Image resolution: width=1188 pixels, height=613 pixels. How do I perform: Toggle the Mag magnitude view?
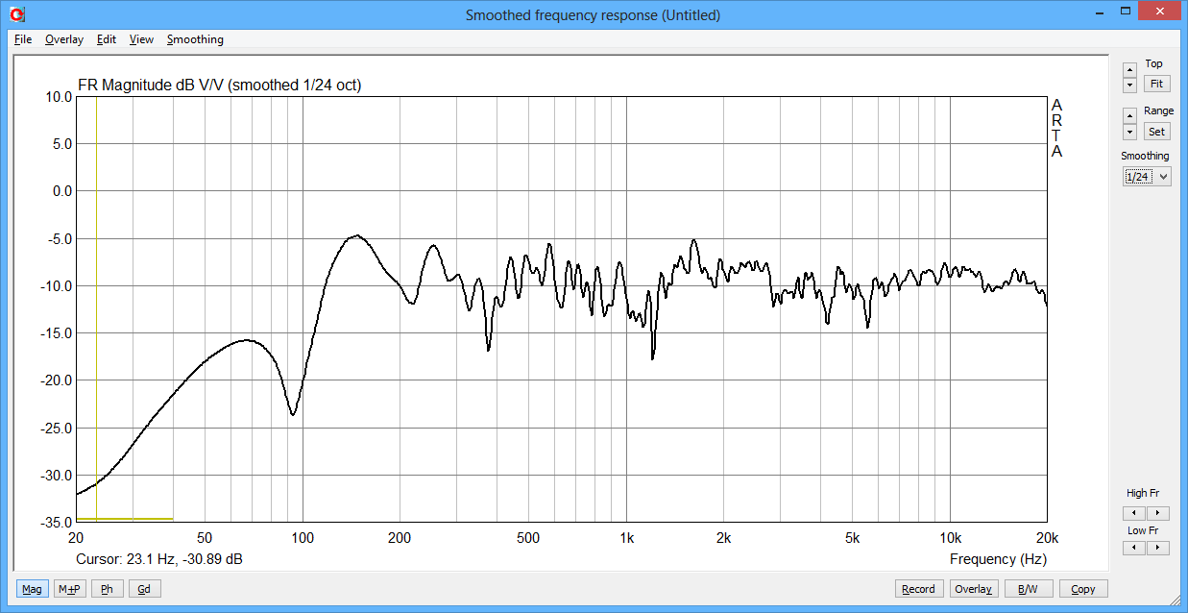click(x=32, y=589)
